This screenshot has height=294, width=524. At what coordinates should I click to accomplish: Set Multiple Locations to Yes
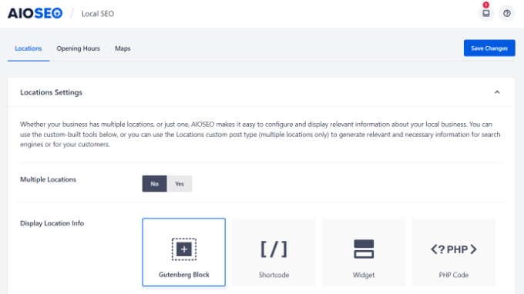(x=180, y=183)
